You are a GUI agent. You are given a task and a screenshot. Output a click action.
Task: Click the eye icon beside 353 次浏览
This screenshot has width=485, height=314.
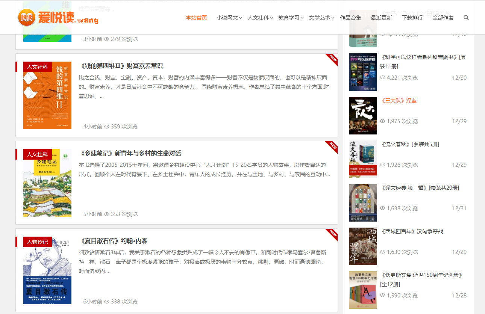tap(106, 214)
